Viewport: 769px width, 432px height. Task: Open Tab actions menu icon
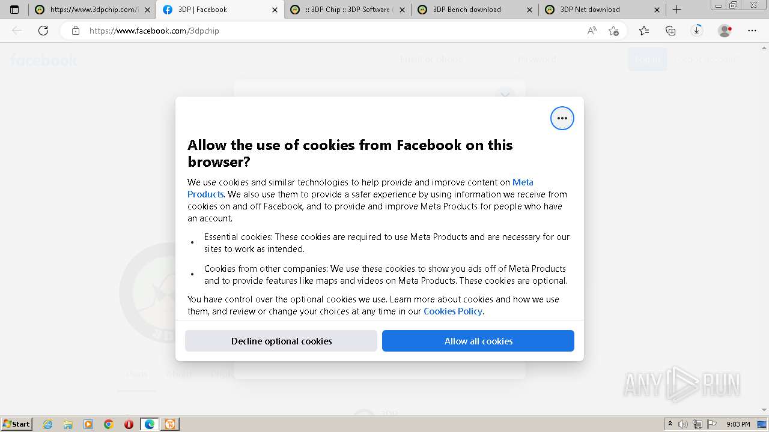14,10
